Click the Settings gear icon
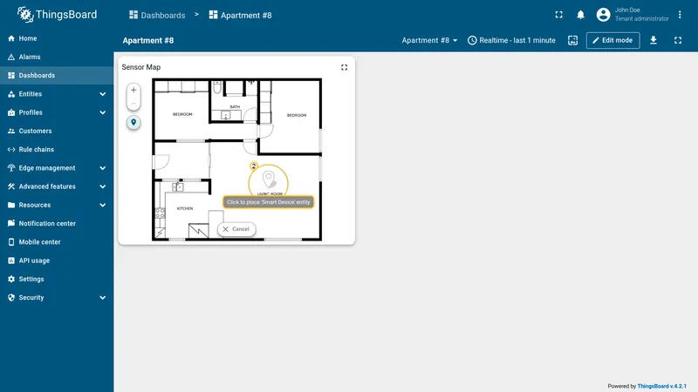Viewport: 698px width, 392px height. (11, 279)
